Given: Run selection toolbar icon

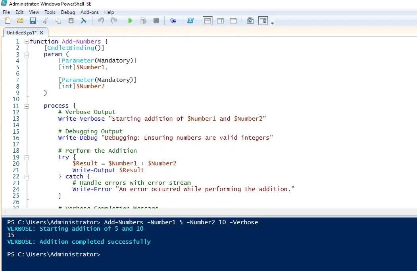Looking at the screenshot, I should pyautogui.click(x=143, y=21).
